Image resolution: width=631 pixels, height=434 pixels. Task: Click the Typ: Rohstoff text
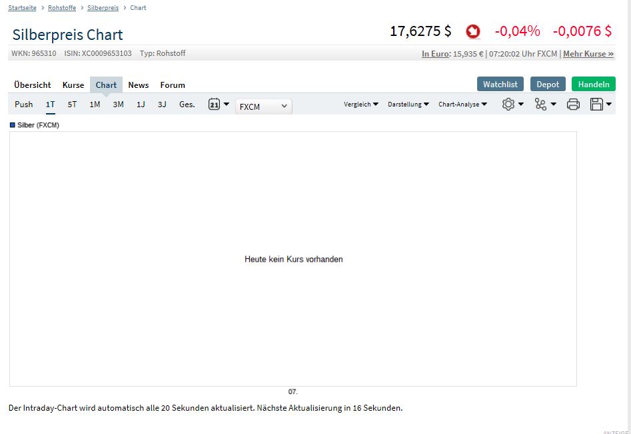163,53
